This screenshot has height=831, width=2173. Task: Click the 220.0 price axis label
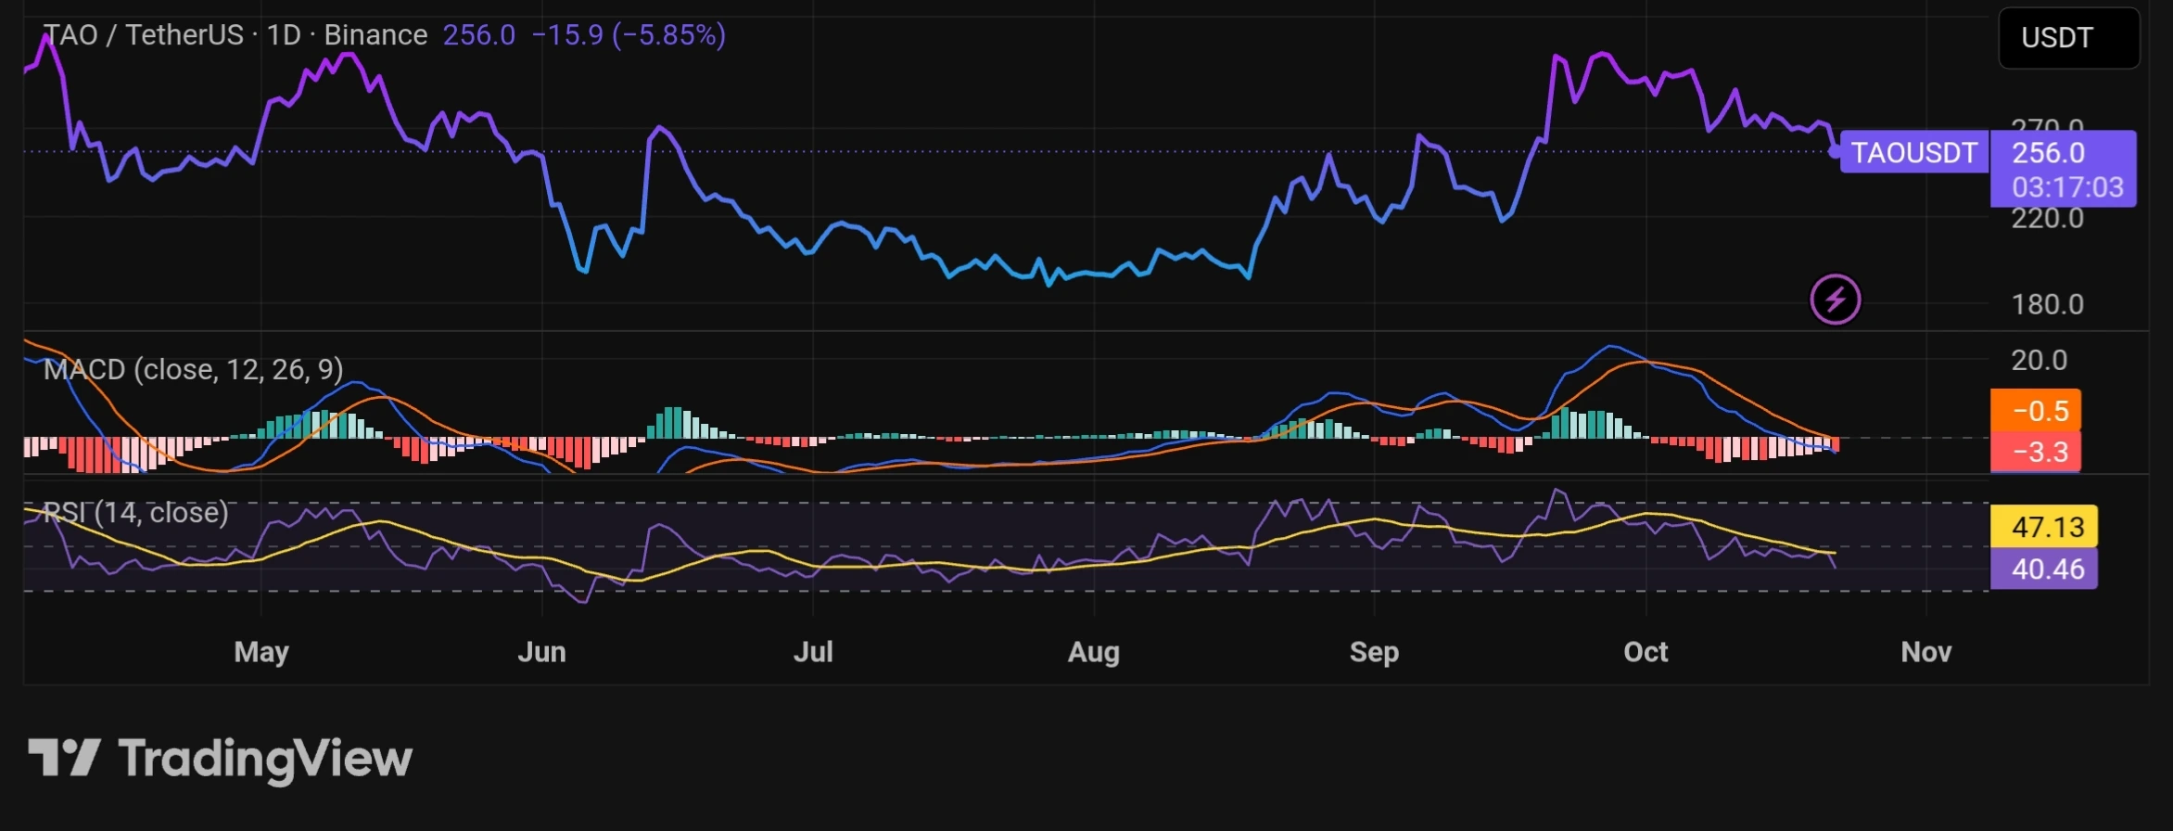(x=2048, y=219)
